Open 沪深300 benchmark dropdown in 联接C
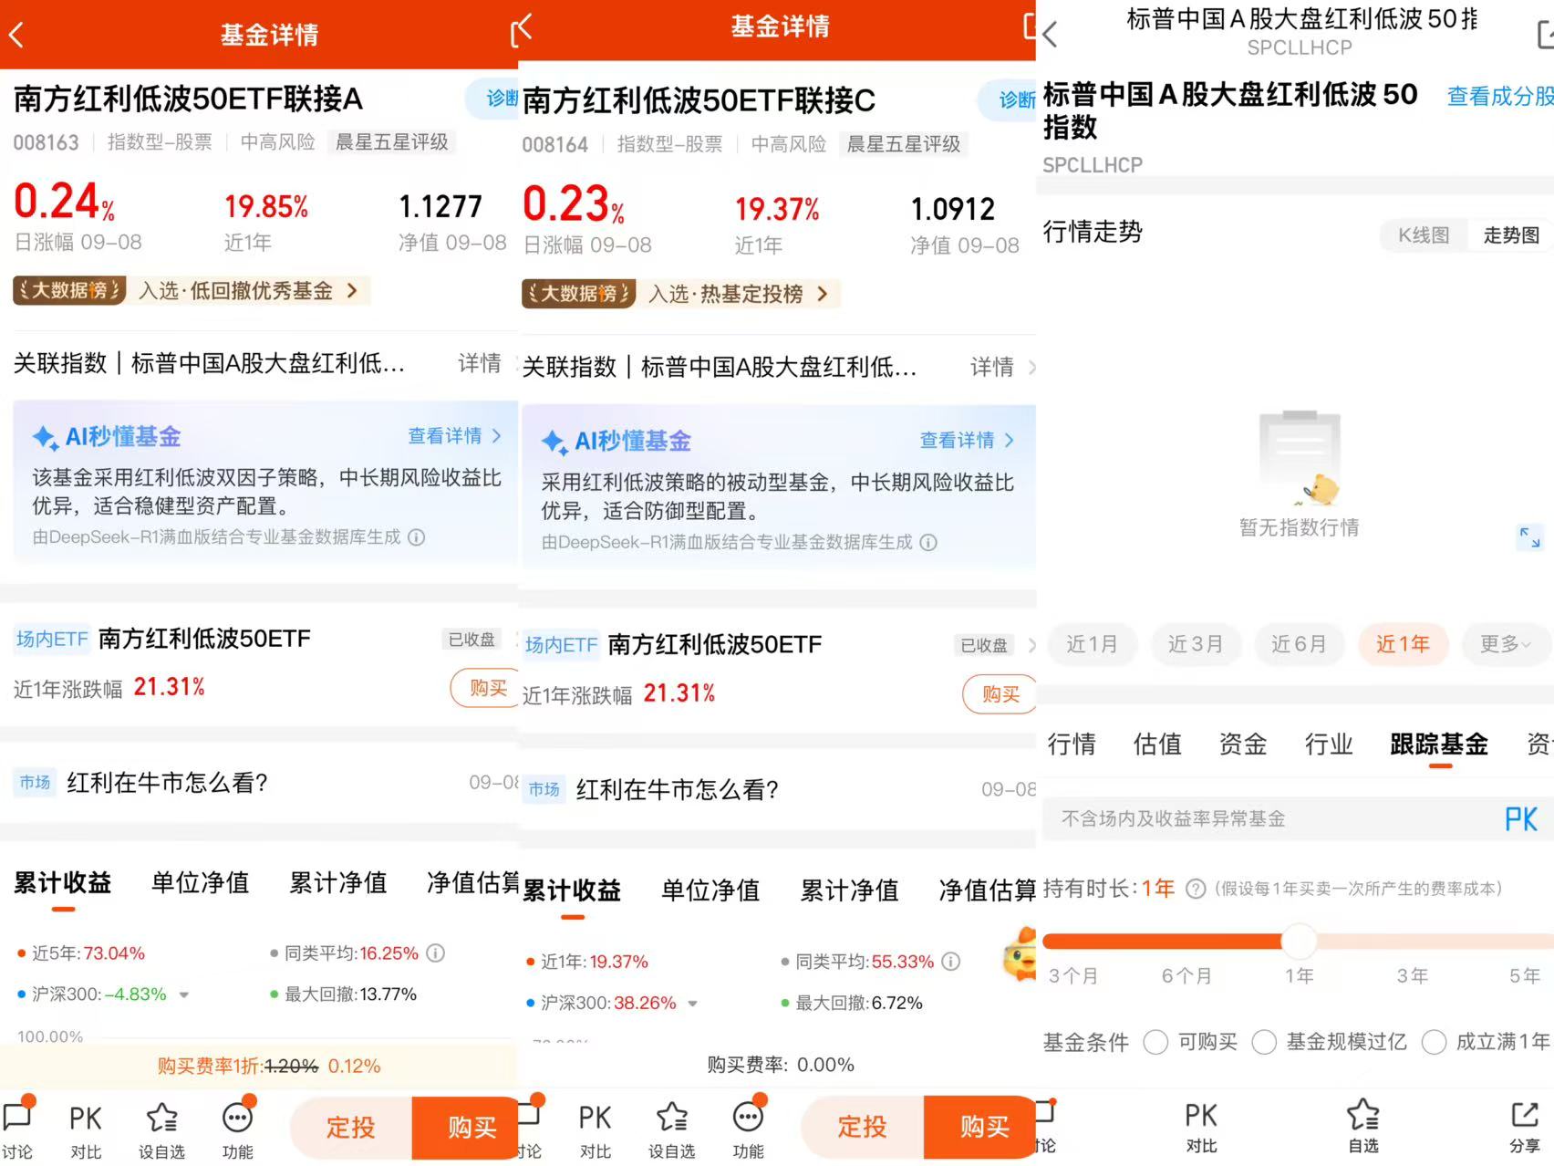 click(693, 1004)
